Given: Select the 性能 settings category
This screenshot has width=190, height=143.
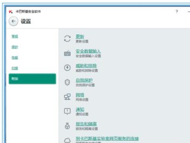Looking at the screenshot, I should click(15, 58).
